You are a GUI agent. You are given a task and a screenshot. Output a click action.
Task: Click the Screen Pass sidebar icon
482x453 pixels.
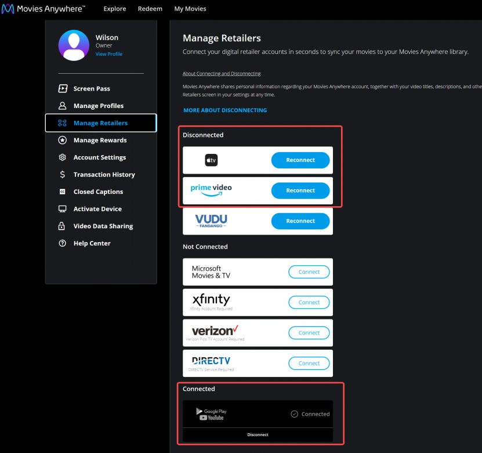click(63, 89)
